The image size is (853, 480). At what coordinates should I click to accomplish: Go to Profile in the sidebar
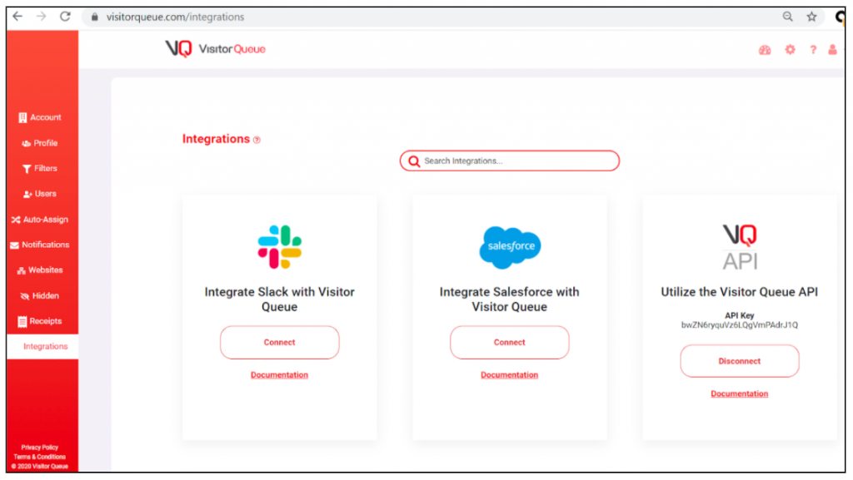(x=40, y=143)
